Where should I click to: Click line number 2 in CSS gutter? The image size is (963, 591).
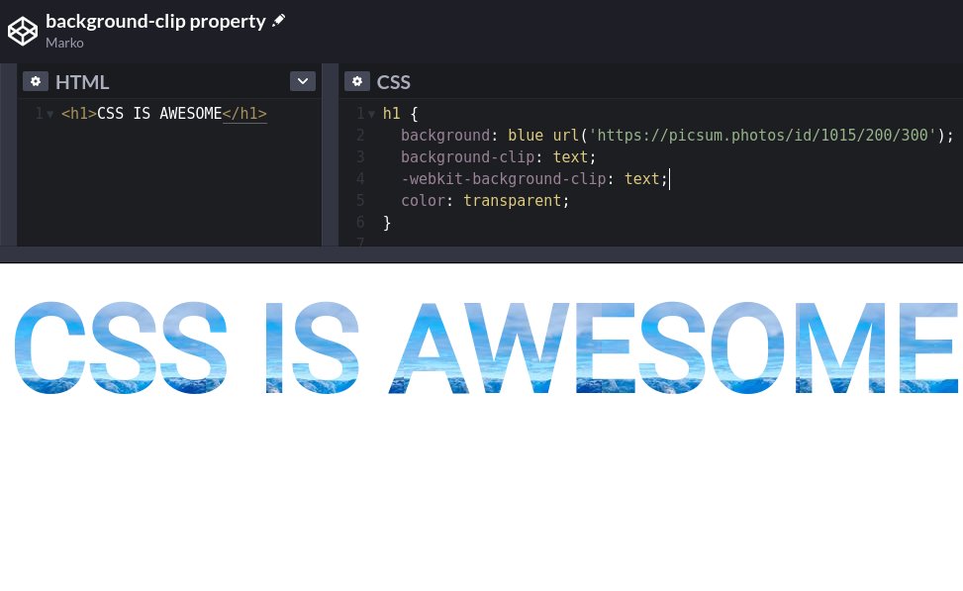pyautogui.click(x=360, y=136)
